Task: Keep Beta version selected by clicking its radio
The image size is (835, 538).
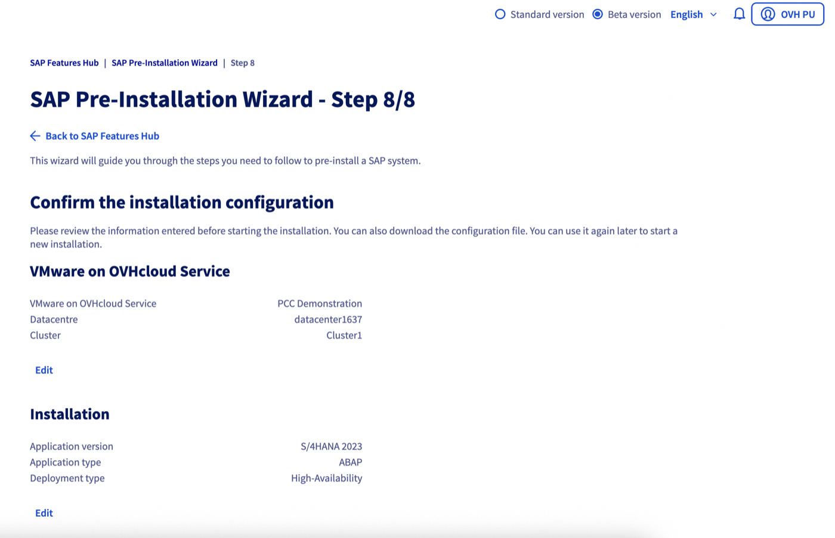Action: [597, 14]
